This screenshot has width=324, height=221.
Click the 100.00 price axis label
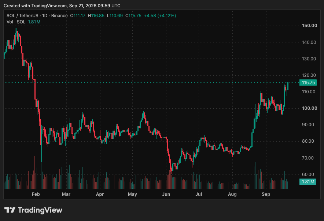point(309,108)
